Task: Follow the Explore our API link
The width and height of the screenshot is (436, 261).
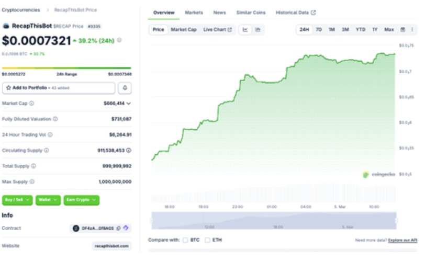Action: (x=403, y=240)
